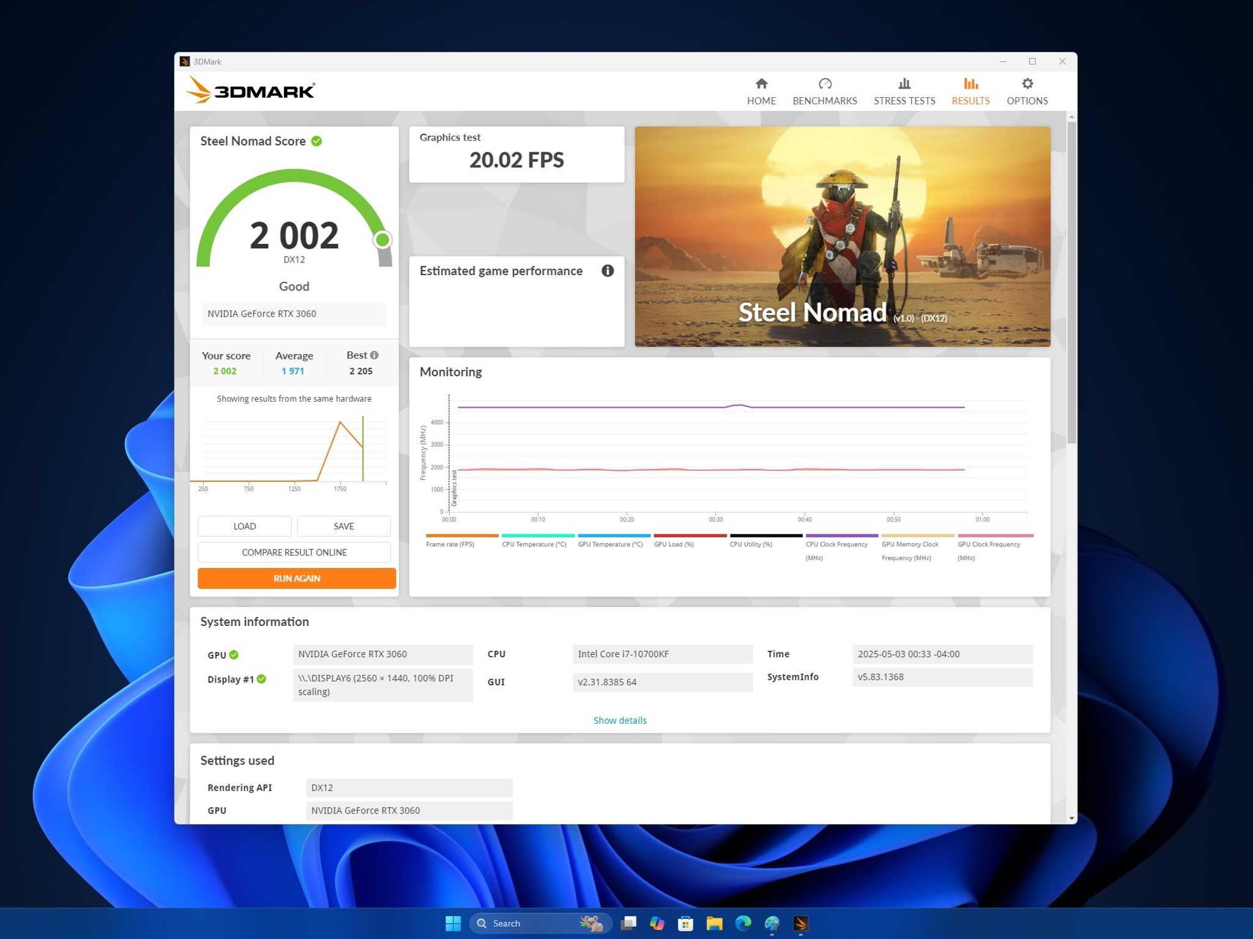Click SystemInfo version v5.83.1368

943,677
